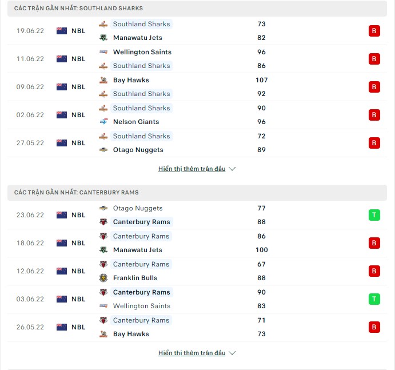Click Canterbury Rams logo in 03.06.22 match
395x370 pixels.
(x=103, y=292)
